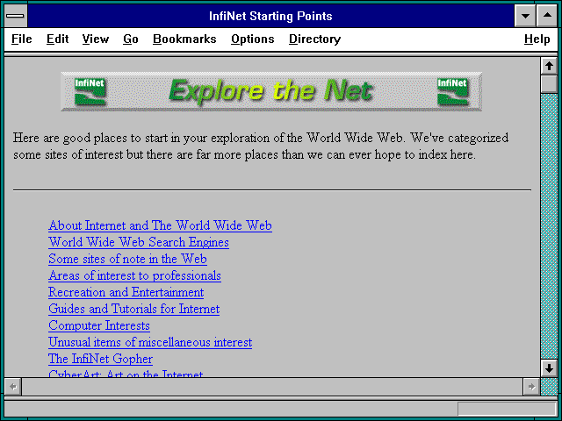The image size is (562, 421).
Task: Open the Directory menu
Action: (314, 39)
